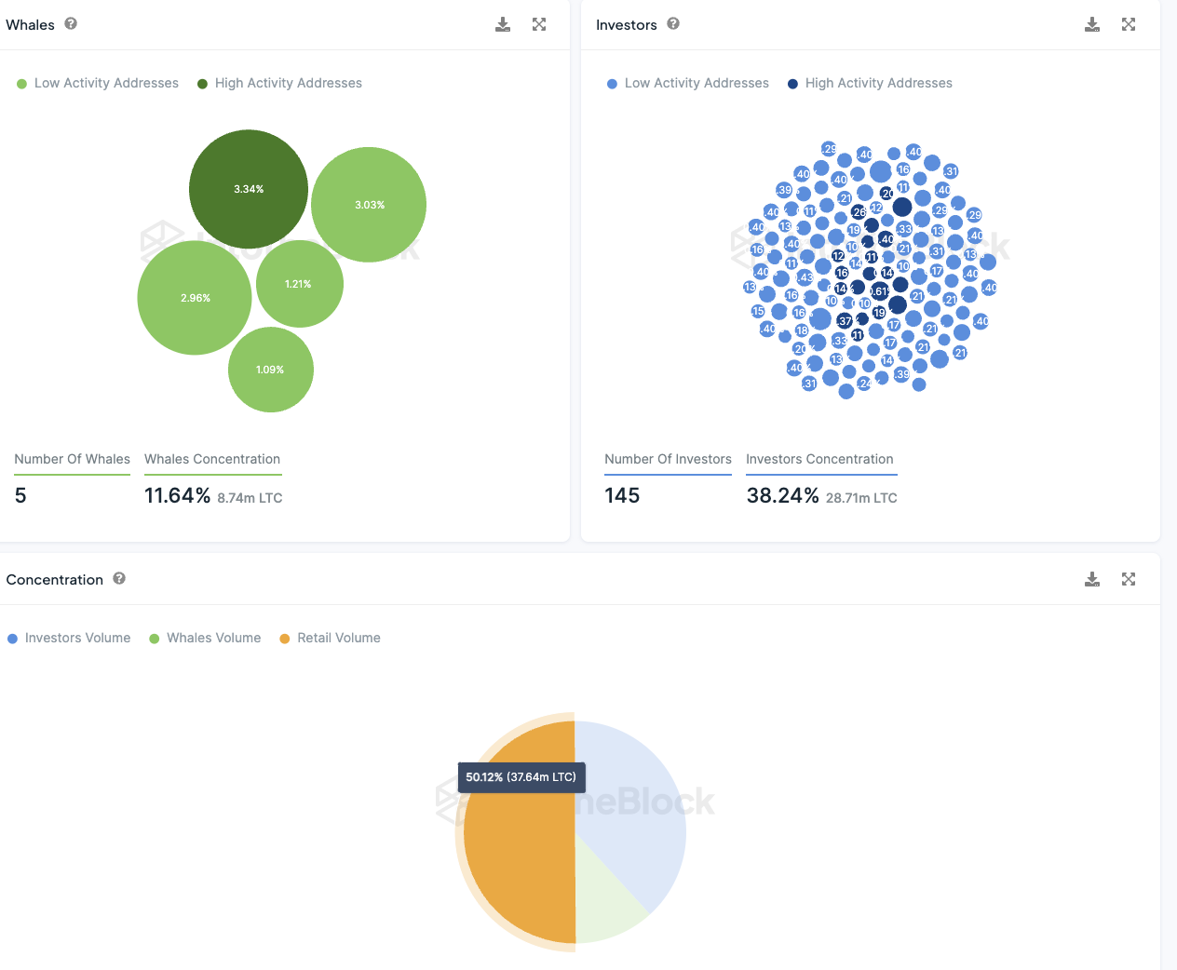
Task: Toggle Retail Volume legend item
Action: pos(330,638)
